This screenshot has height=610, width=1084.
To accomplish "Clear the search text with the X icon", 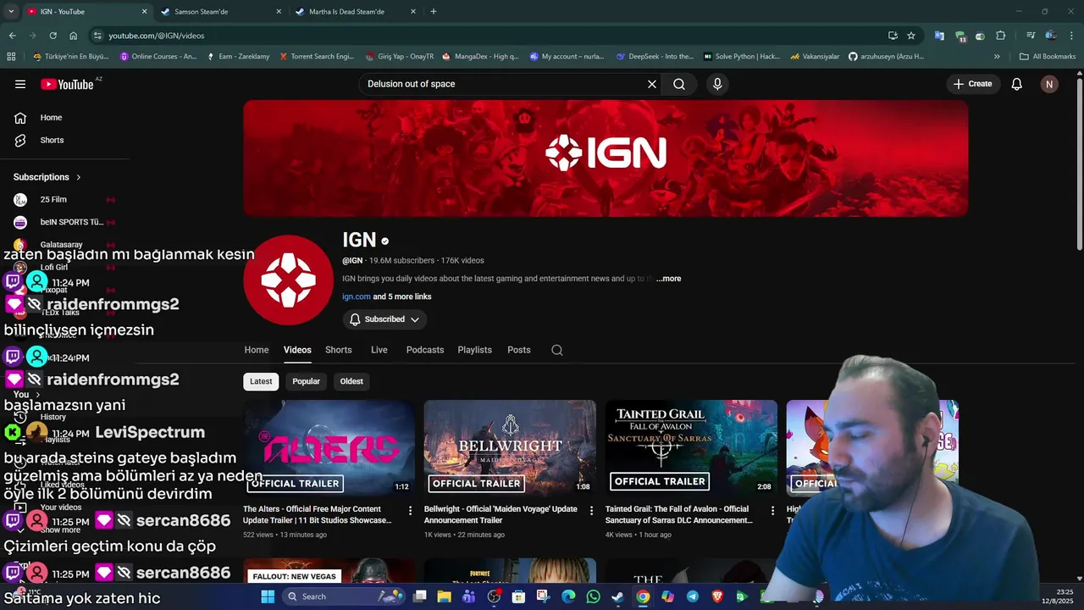I will coord(652,84).
